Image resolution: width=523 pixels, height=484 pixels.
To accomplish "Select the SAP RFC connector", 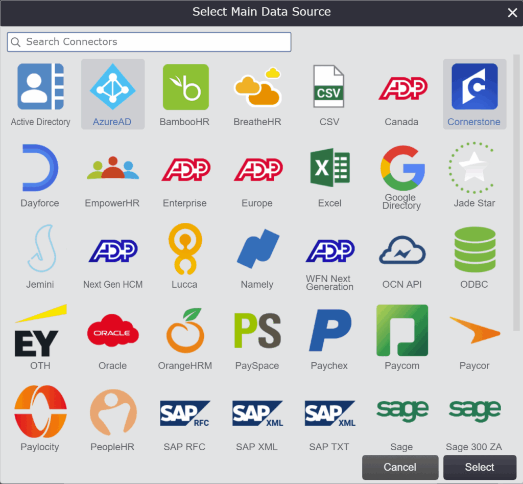I will tap(185, 413).
